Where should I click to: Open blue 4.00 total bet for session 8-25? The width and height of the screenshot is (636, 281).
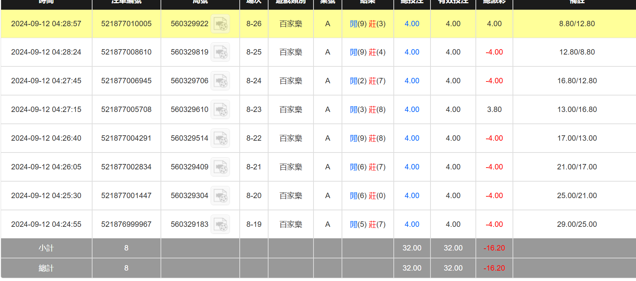[412, 52]
